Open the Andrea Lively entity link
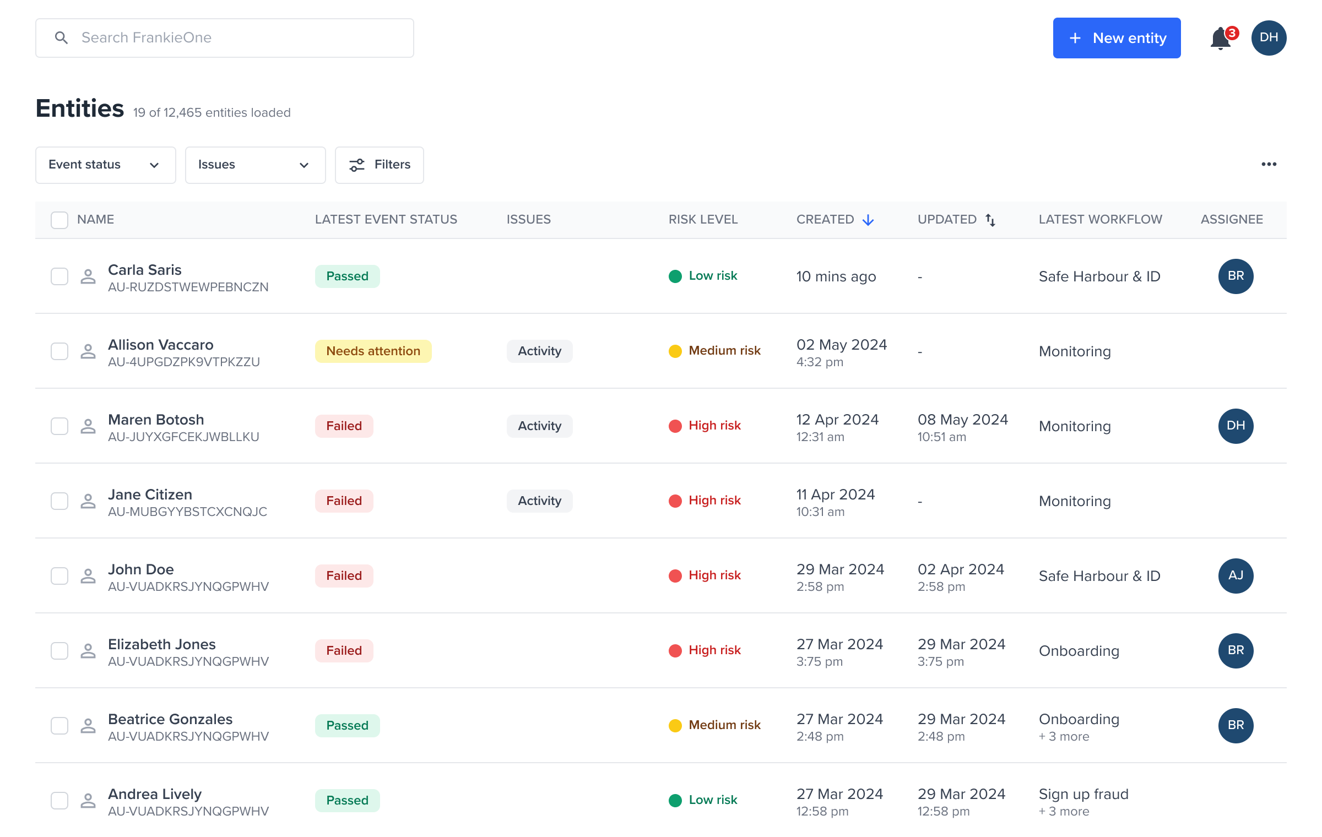The height and width of the screenshot is (837, 1322). click(x=155, y=794)
